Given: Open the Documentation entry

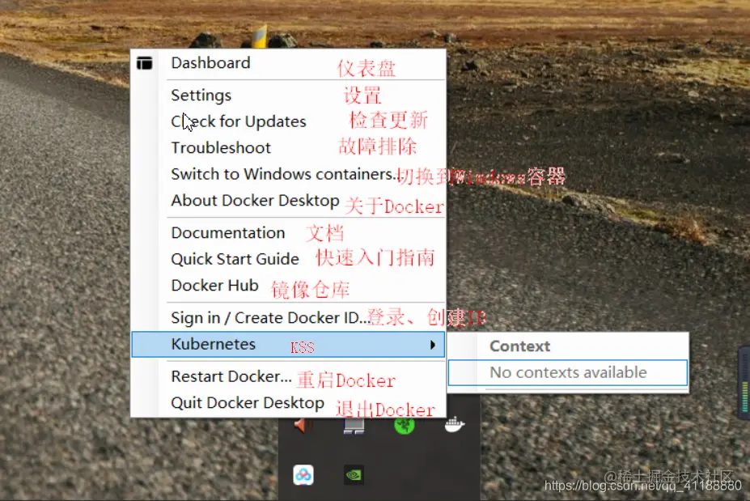Looking at the screenshot, I should (288, 233).
